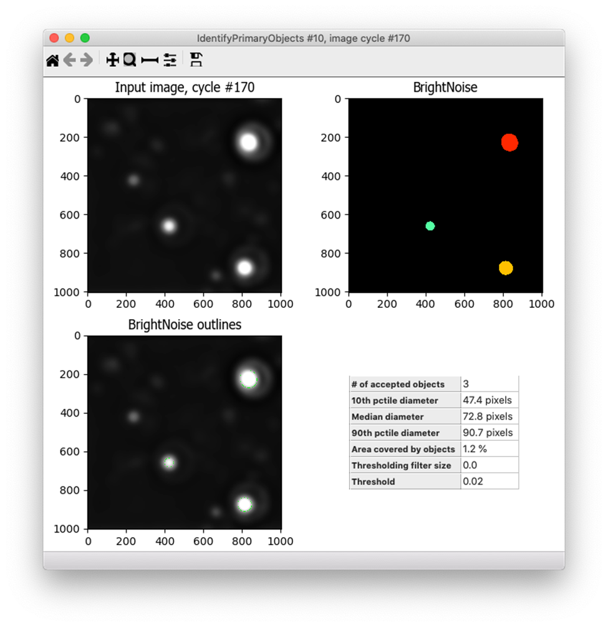This screenshot has height=627, width=608.
Task: Minimize the window with the yellow button
Action: pos(70,38)
